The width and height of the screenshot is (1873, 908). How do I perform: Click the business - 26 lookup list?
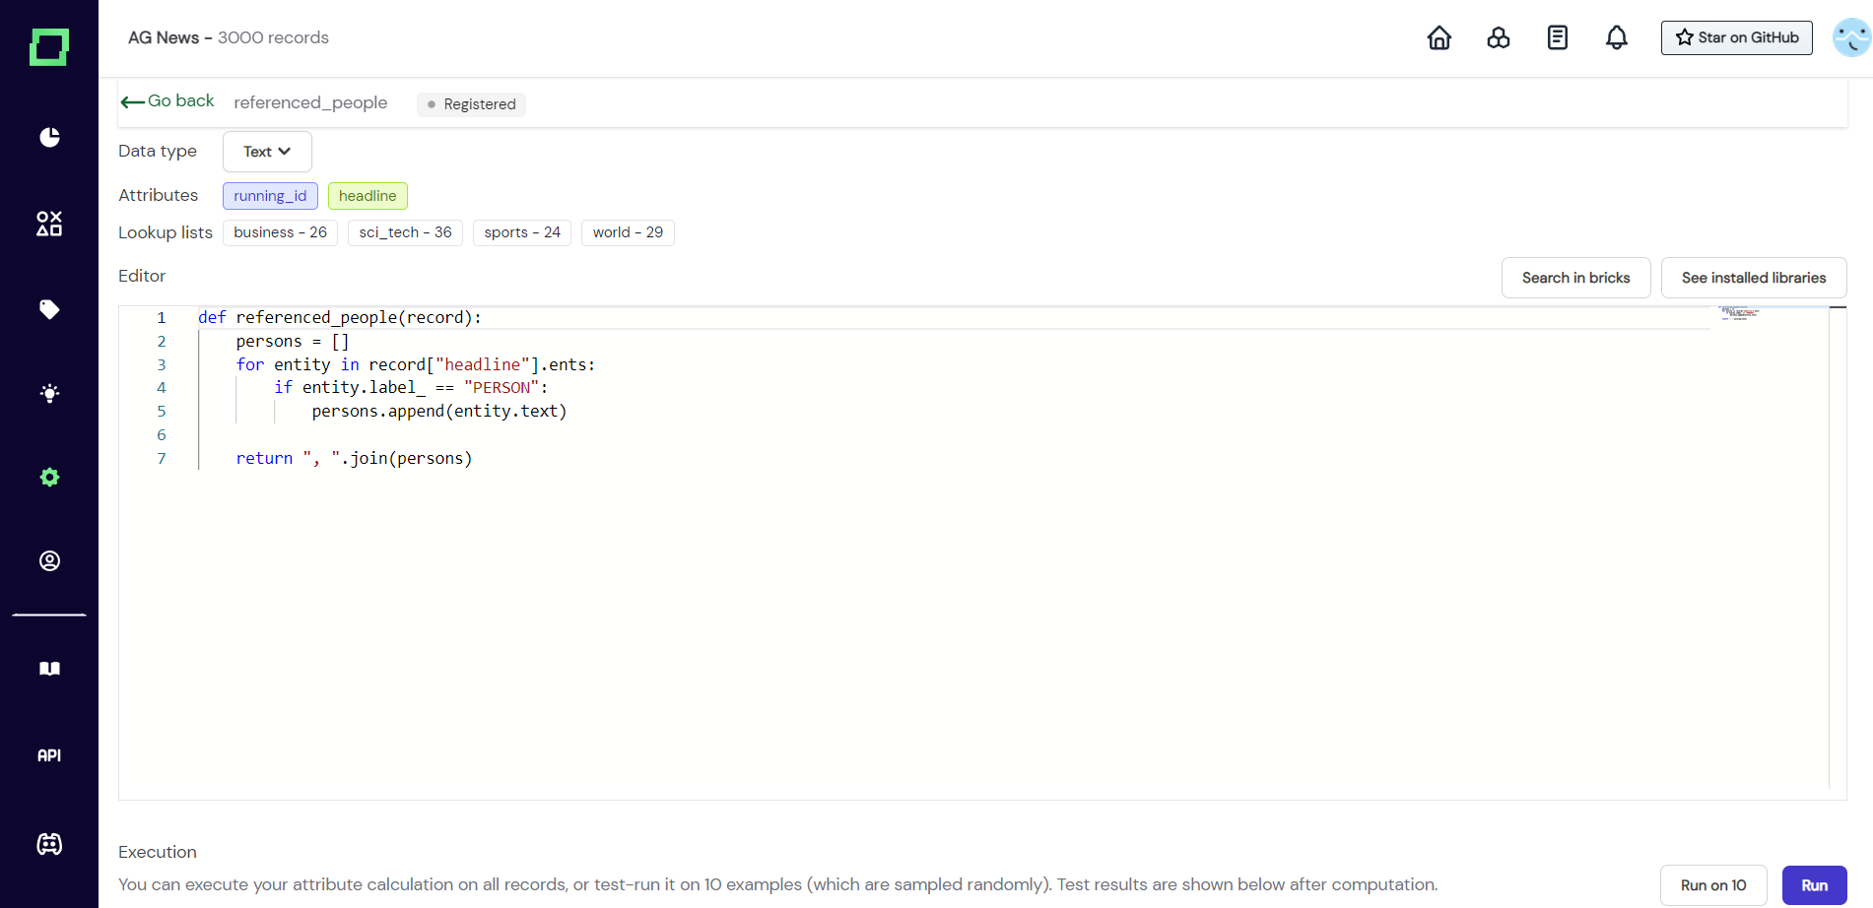280,232
